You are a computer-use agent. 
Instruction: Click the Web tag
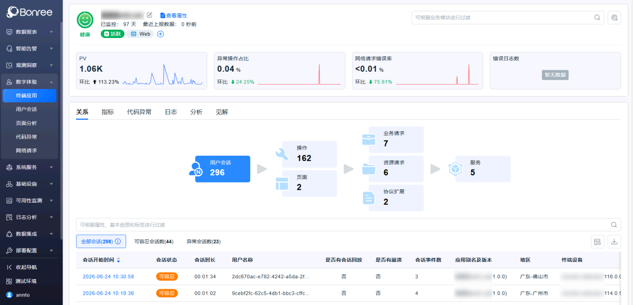coord(140,34)
